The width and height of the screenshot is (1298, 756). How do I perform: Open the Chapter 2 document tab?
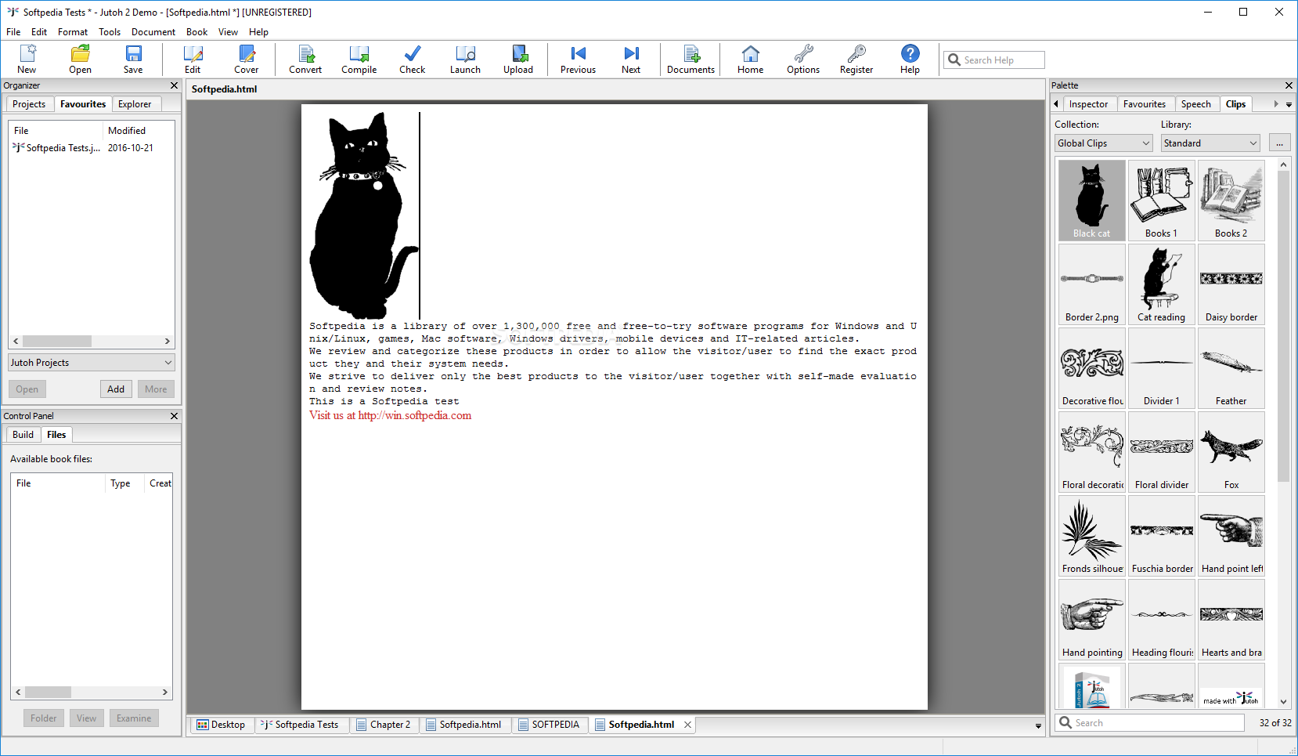(384, 725)
